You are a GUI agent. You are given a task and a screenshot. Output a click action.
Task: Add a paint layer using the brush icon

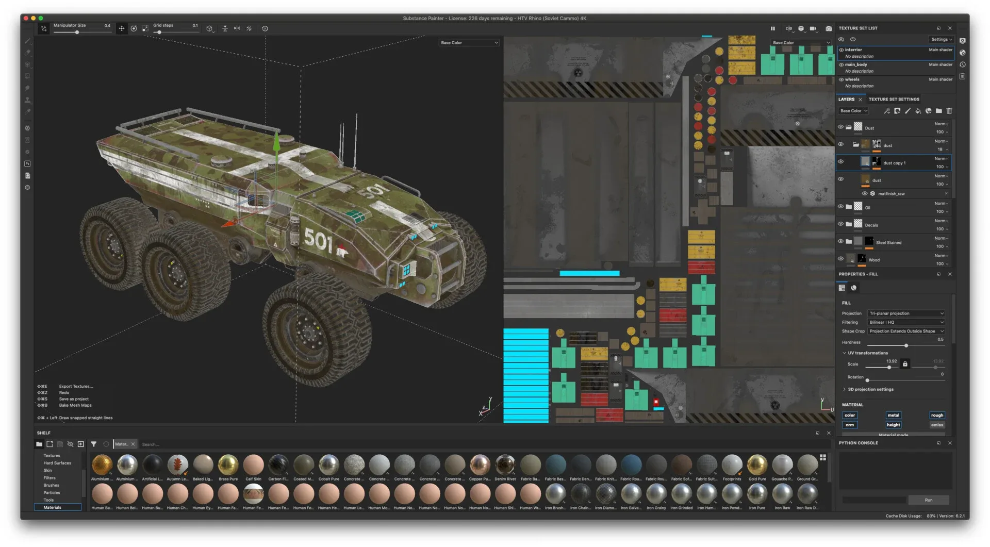907,111
